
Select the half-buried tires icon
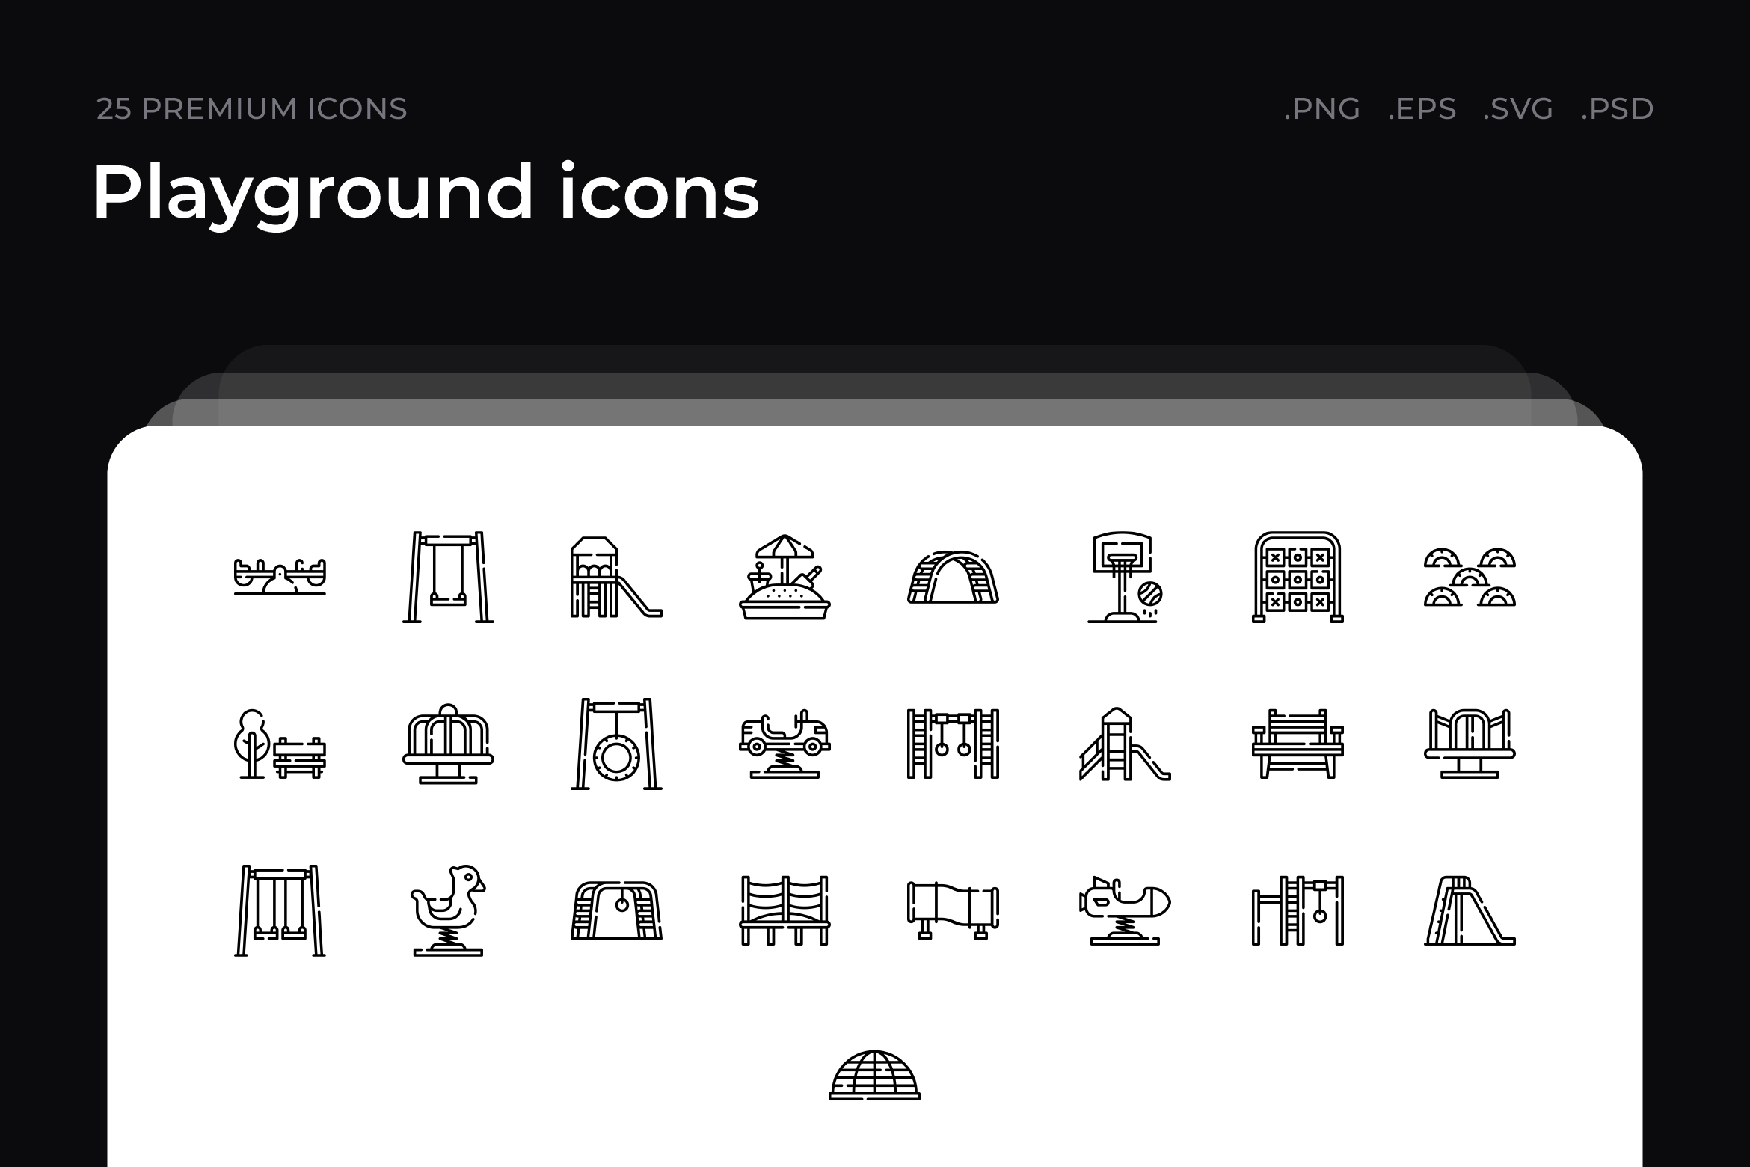(1470, 577)
